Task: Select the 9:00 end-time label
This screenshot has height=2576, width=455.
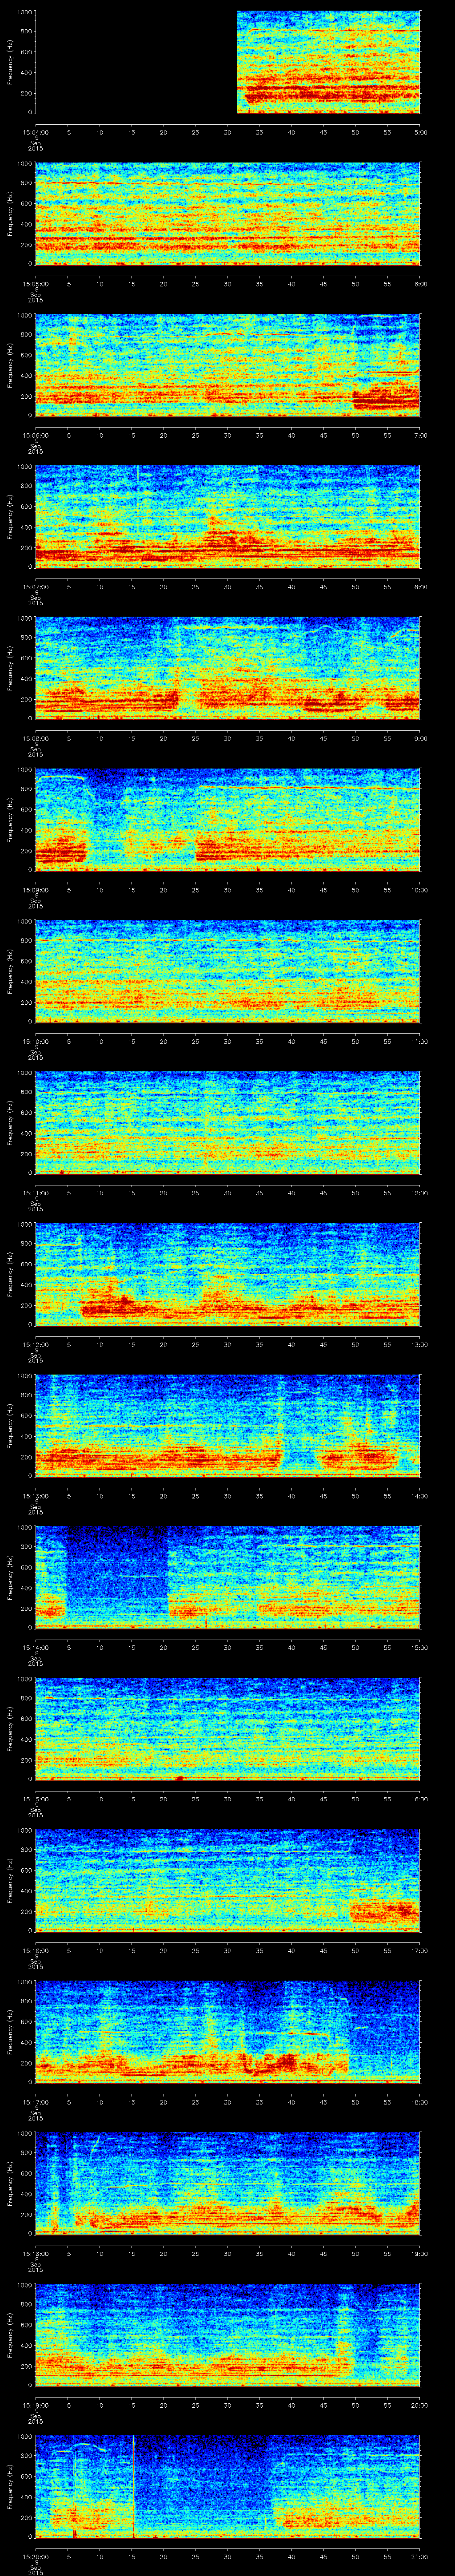Action: [x=420, y=738]
